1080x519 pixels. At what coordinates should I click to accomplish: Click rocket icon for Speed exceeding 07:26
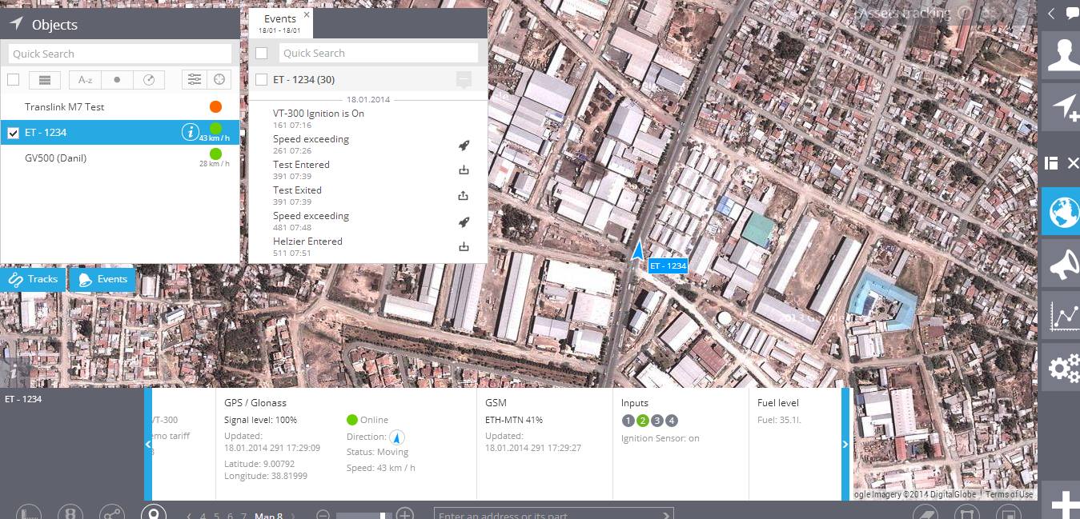(x=464, y=145)
